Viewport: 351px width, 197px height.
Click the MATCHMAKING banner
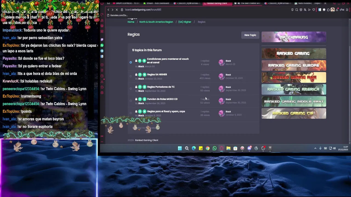pyautogui.click(x=294, y=37)
